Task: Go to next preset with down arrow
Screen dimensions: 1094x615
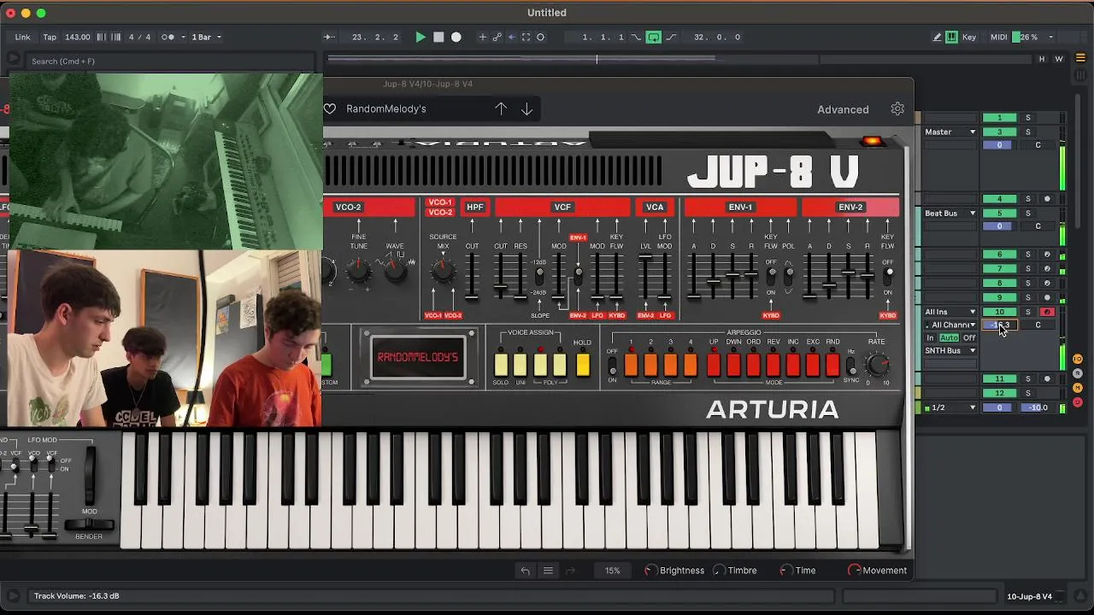Action: [x=526, y=108]
